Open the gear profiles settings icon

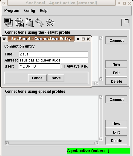tap(50, 23)
